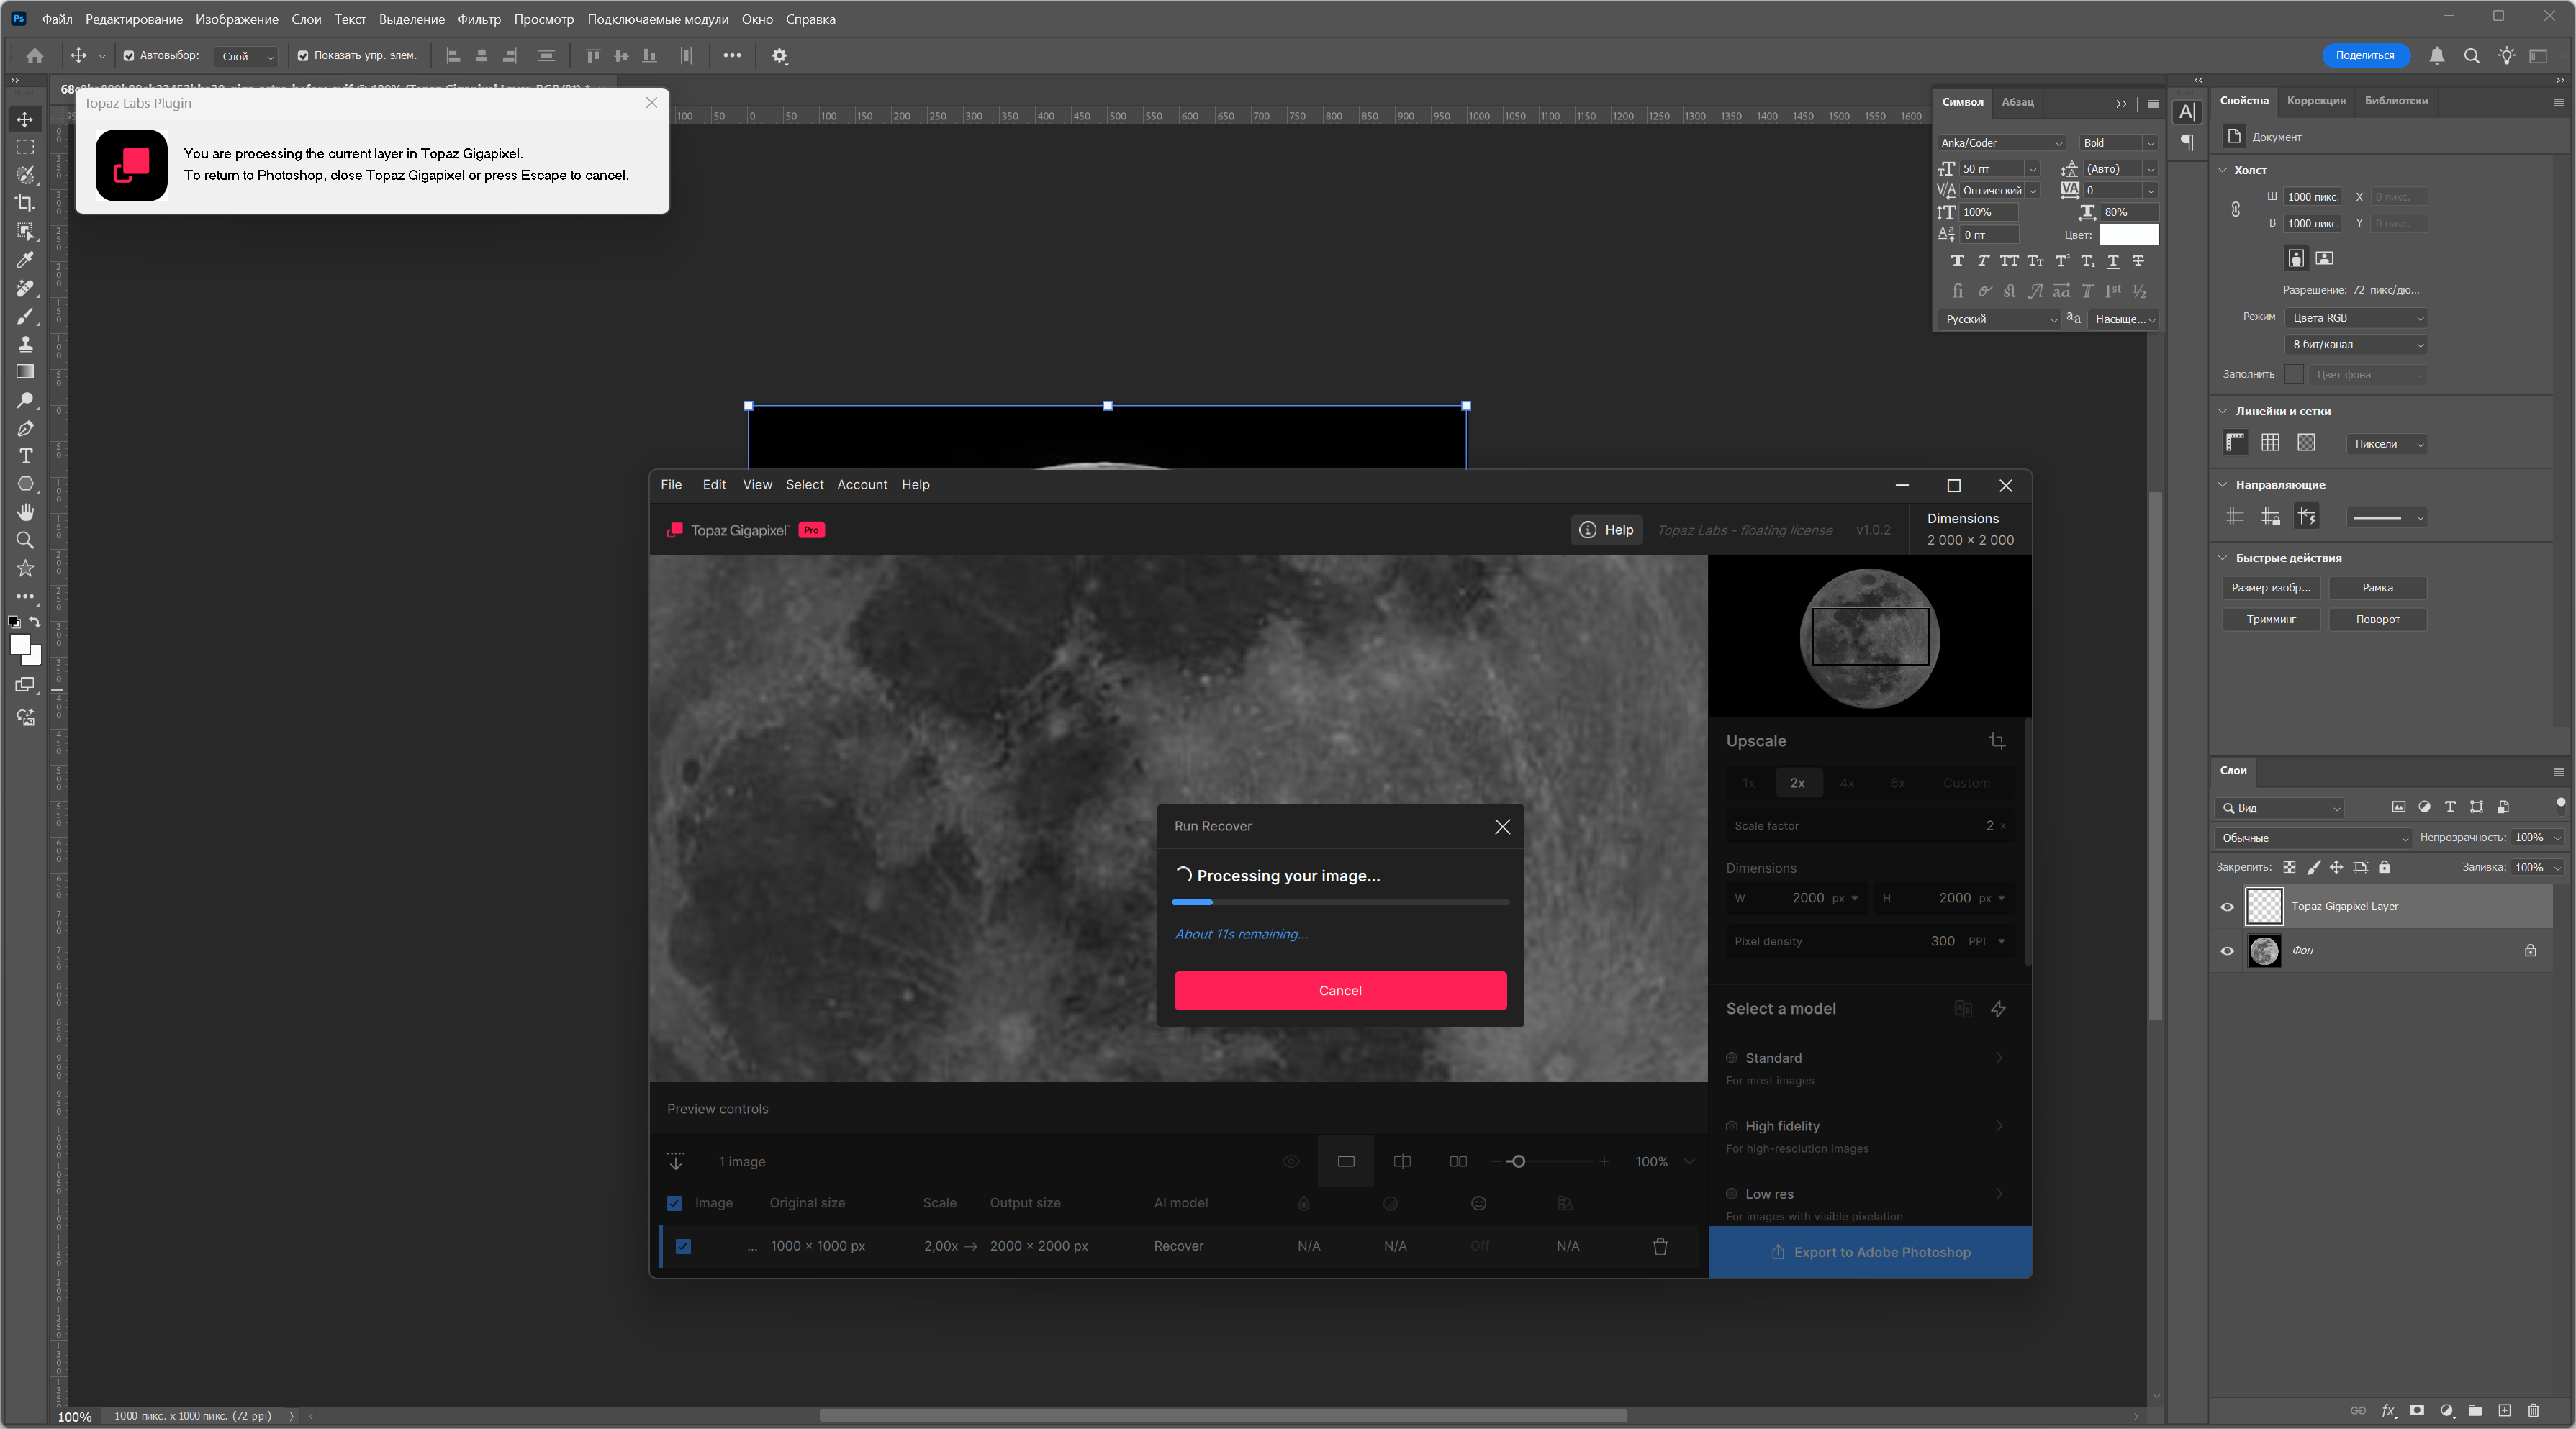Select the Horizontal Type tool
The image size is (2576, 1429).
pos(25,456)
